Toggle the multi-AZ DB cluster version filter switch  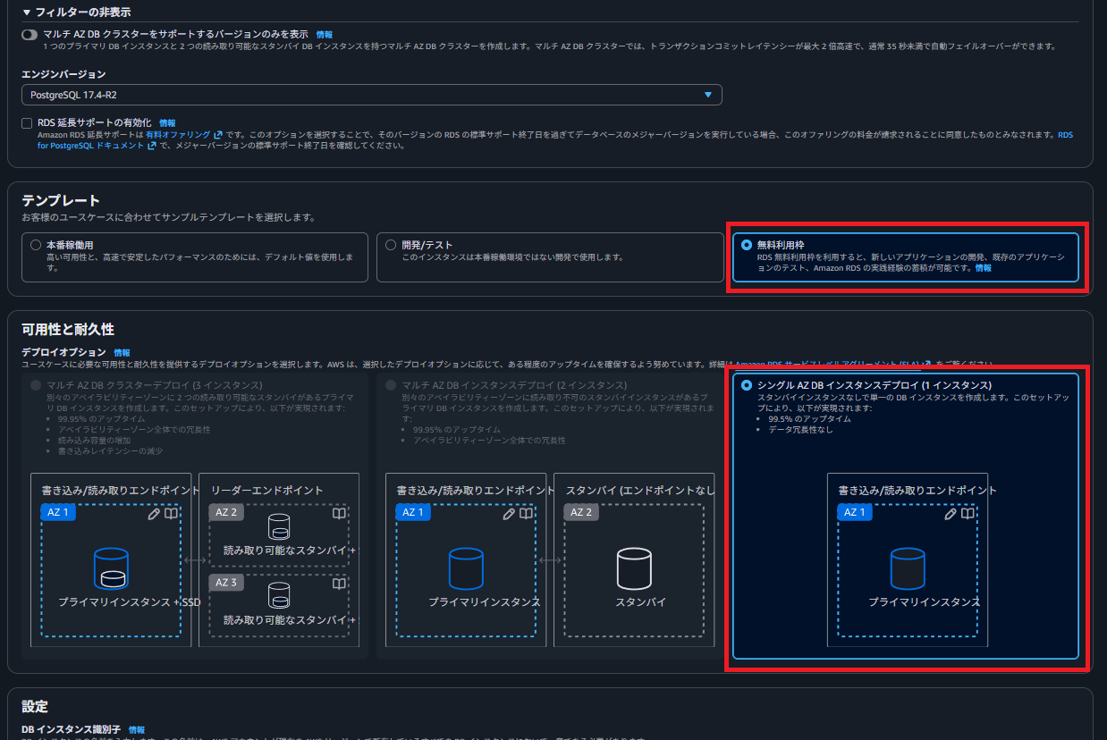point(27,32)
